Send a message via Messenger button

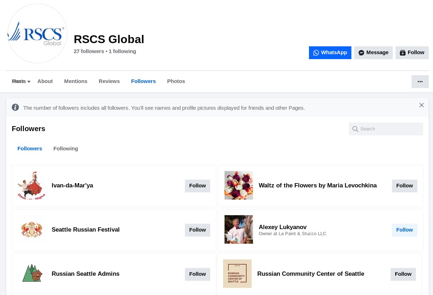point(373,53)
